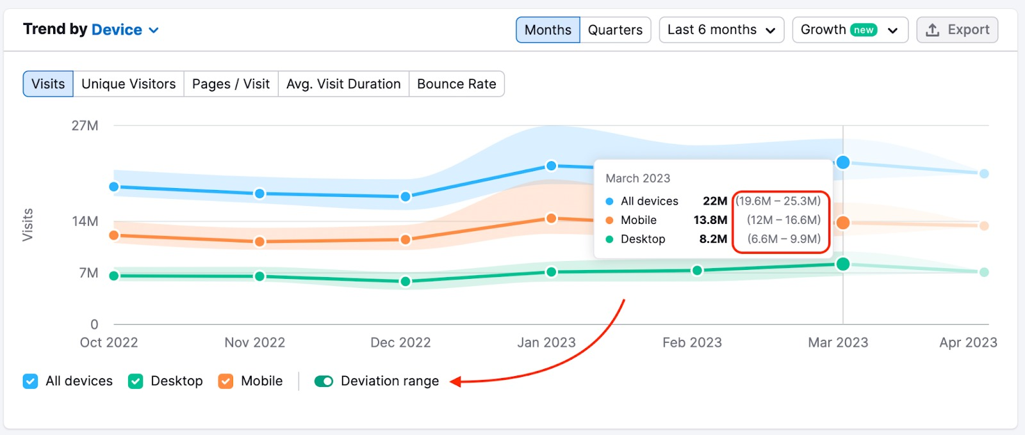Click the green 'new' badge on Growth
Screen dimensions: 1025x435
pyautogui.click(x=864, y=30)
